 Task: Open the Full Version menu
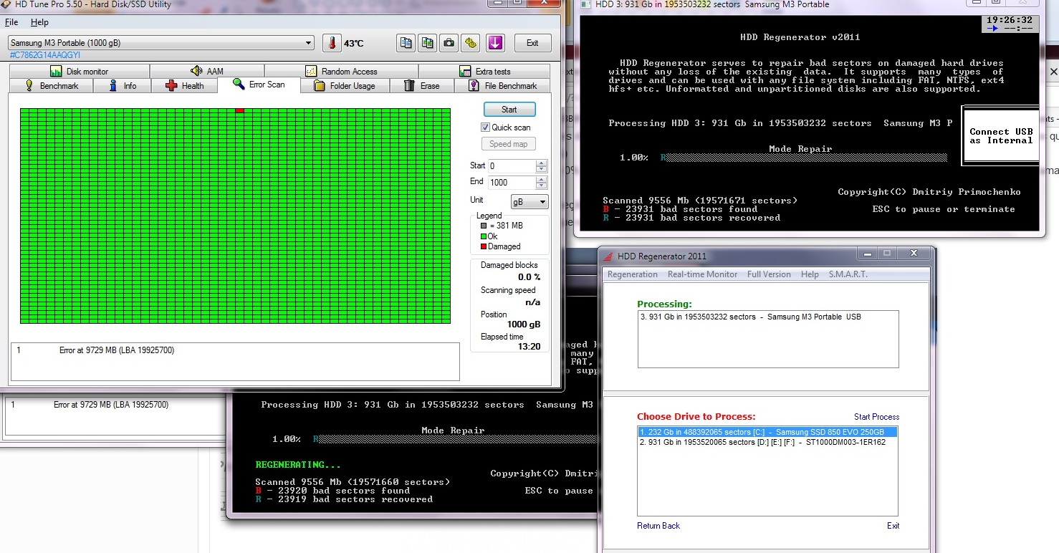[769, 274]
